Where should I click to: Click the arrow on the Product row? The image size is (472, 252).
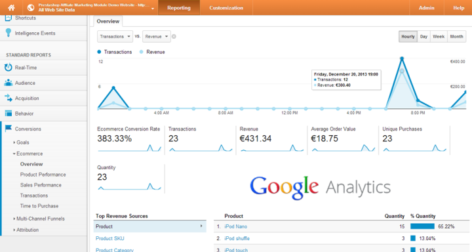[x=201, y=226]
